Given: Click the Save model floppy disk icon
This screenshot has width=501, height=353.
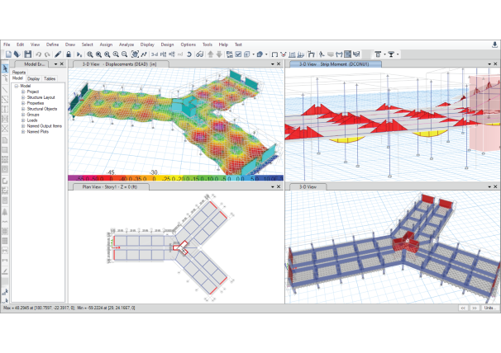Looking at the screenshot, I should pos(28,54).
